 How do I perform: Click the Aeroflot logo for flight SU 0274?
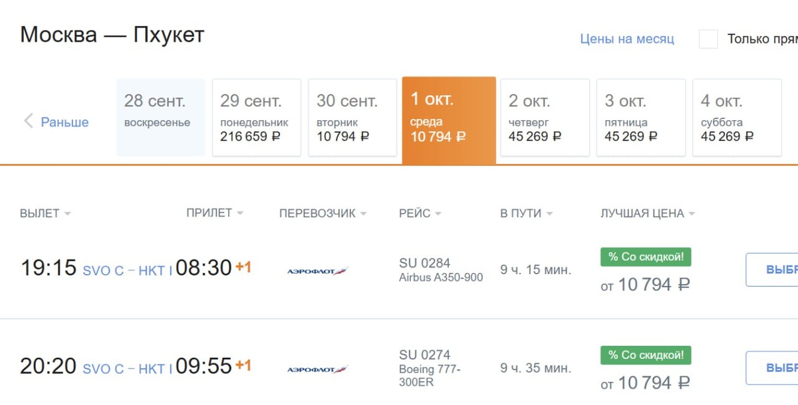coord(317,368)
